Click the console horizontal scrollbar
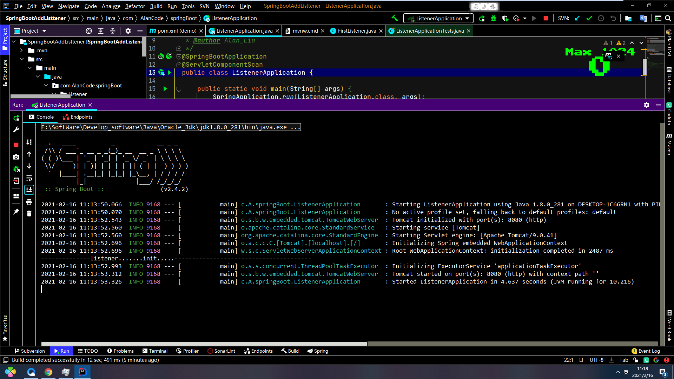 click(x=204, y=344)
